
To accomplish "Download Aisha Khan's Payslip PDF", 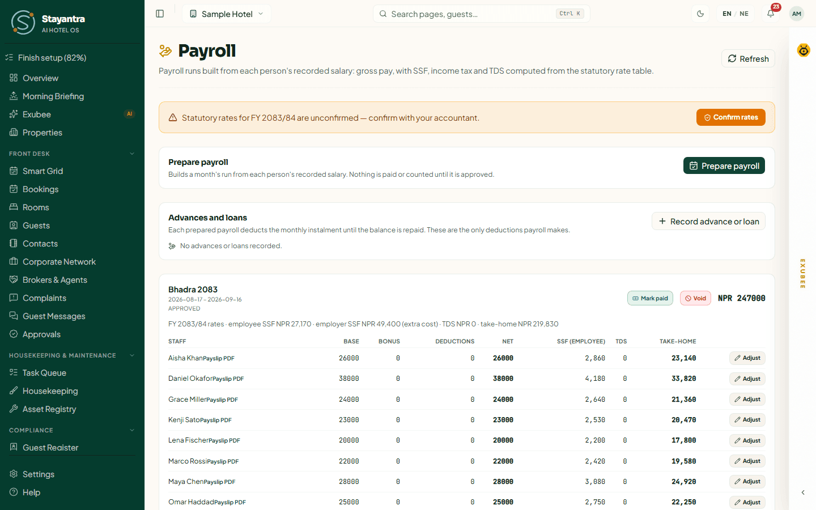I will click(x=219, y=359).
